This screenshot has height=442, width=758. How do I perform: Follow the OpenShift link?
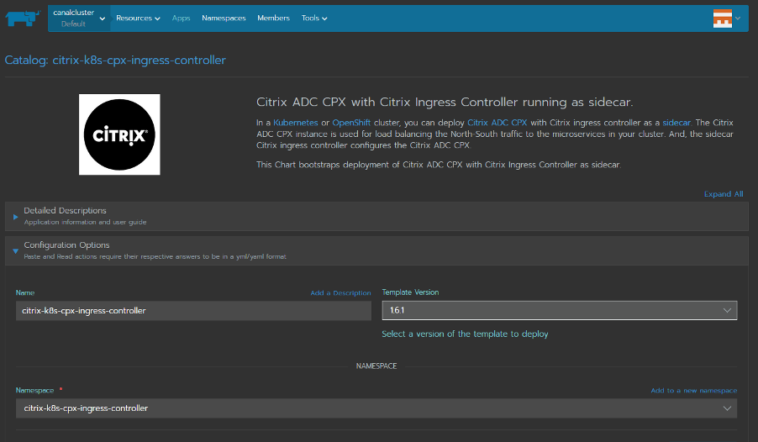point(351,123)
